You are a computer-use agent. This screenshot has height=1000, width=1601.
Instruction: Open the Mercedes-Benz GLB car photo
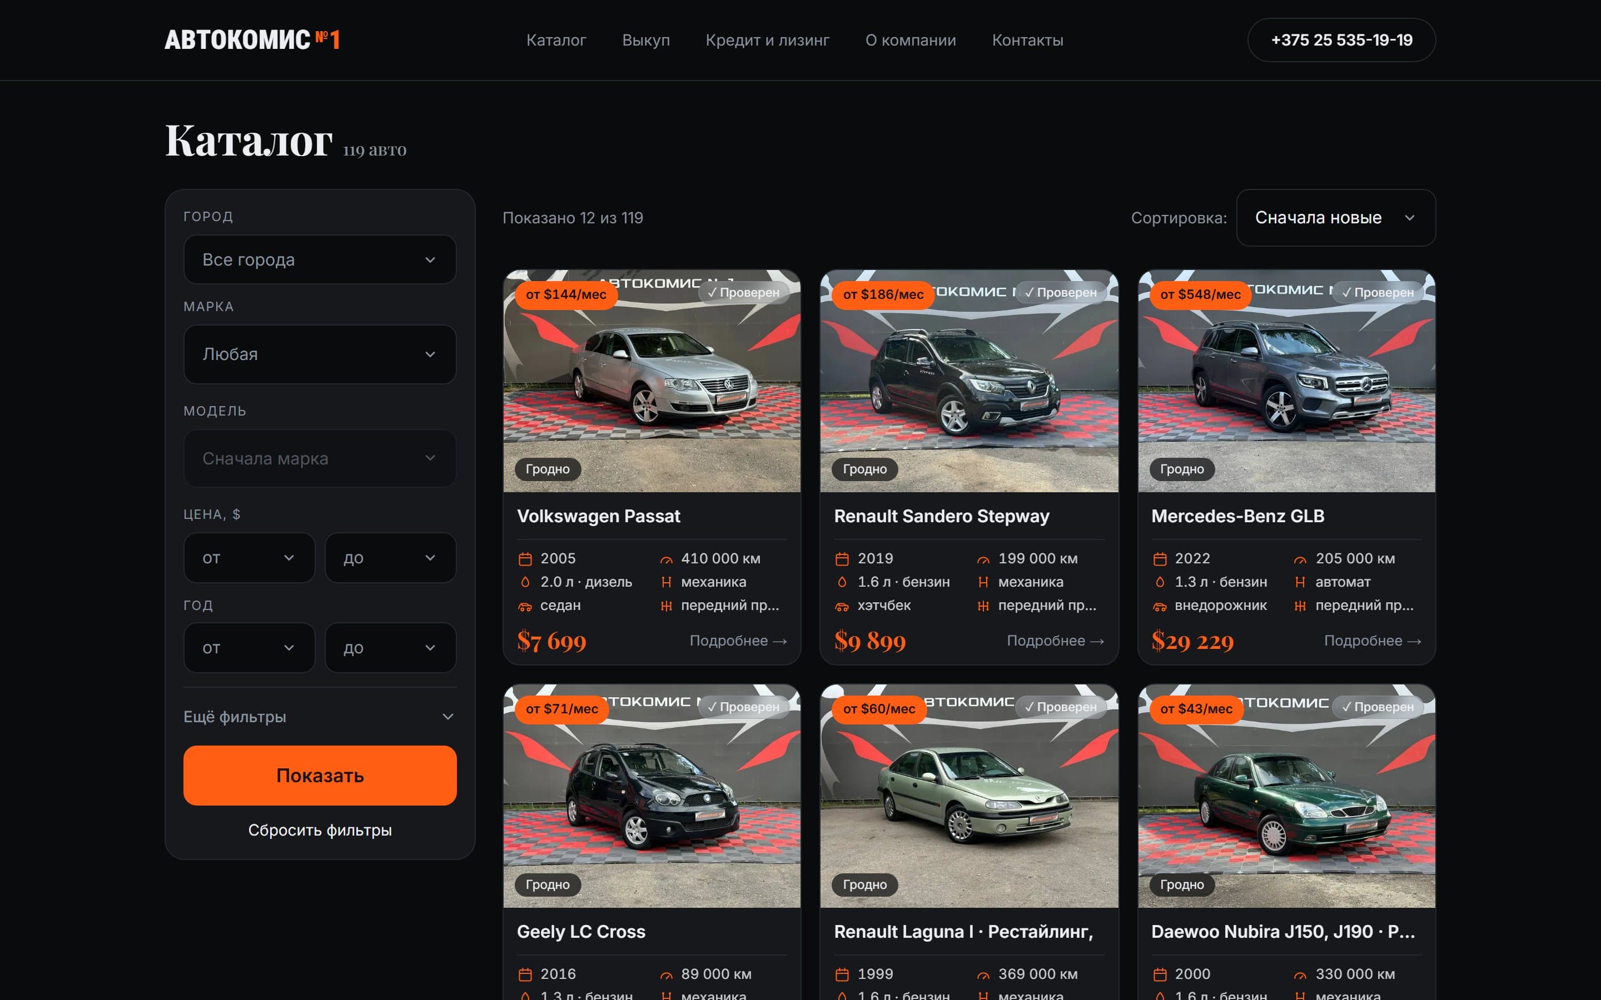[x=1286, y=381]
